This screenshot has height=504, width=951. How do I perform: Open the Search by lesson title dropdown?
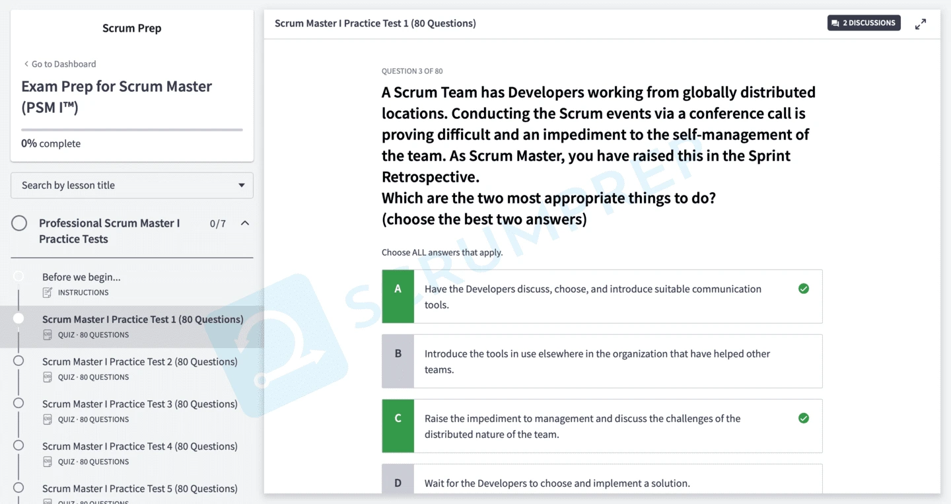click(x=132, y=186)
